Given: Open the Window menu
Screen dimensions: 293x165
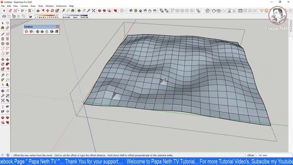Looking at the screenshot, I should pos(49,6).
